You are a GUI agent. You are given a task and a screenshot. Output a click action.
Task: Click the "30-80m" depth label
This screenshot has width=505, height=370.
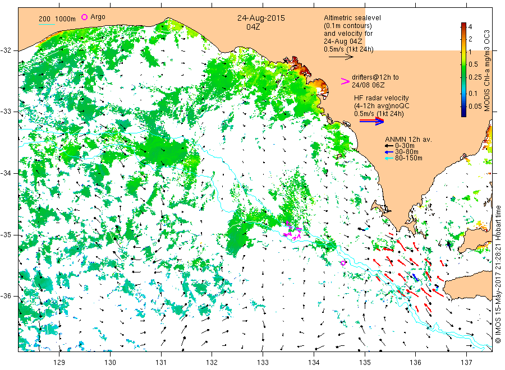(407, 152)
